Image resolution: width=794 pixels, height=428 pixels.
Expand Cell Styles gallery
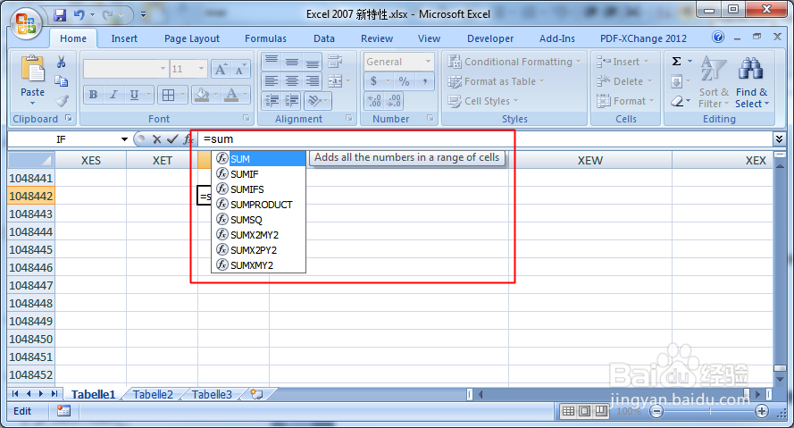[483, 101]
